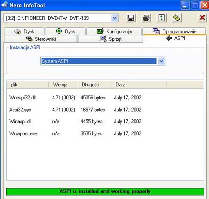The image size is (209, 199).
Task: Click the n/a version of Winaspi.dll
Action: click(x=56, y=121)
